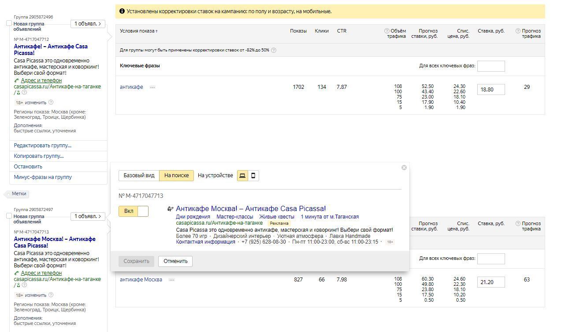Click help icon next to Объём трафика
The image size is (576, 332).
387,31
